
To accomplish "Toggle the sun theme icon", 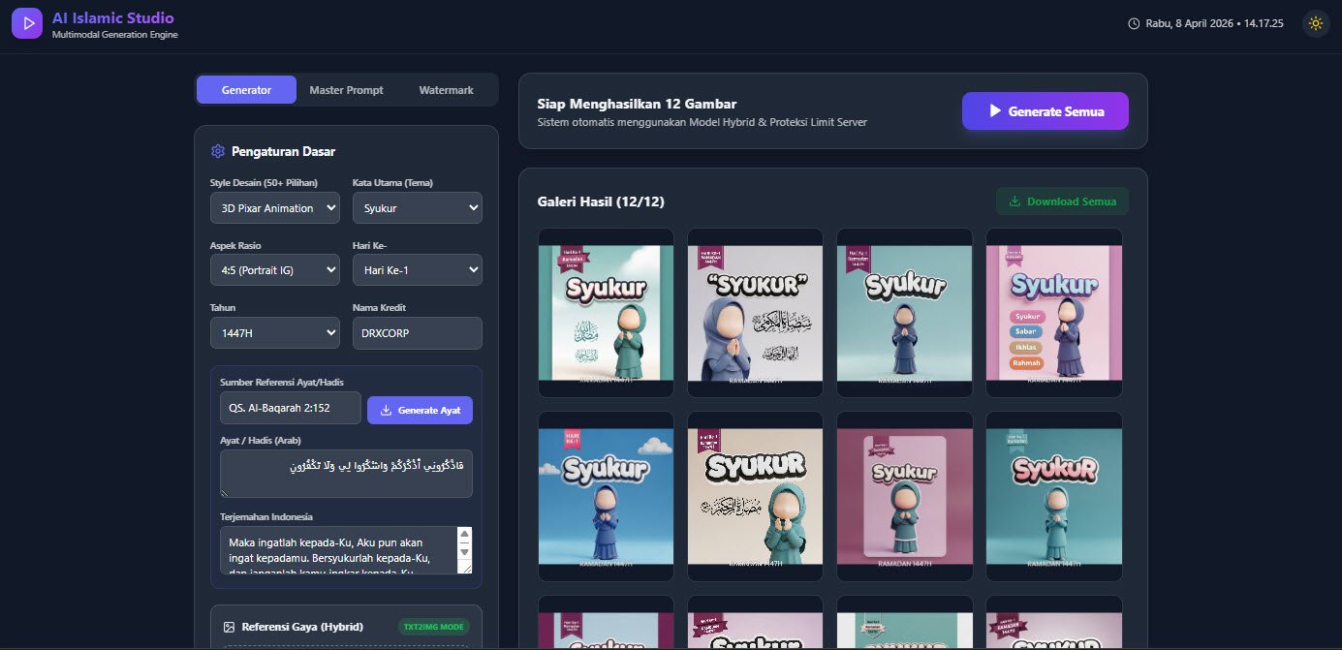I will (1315, 23).
